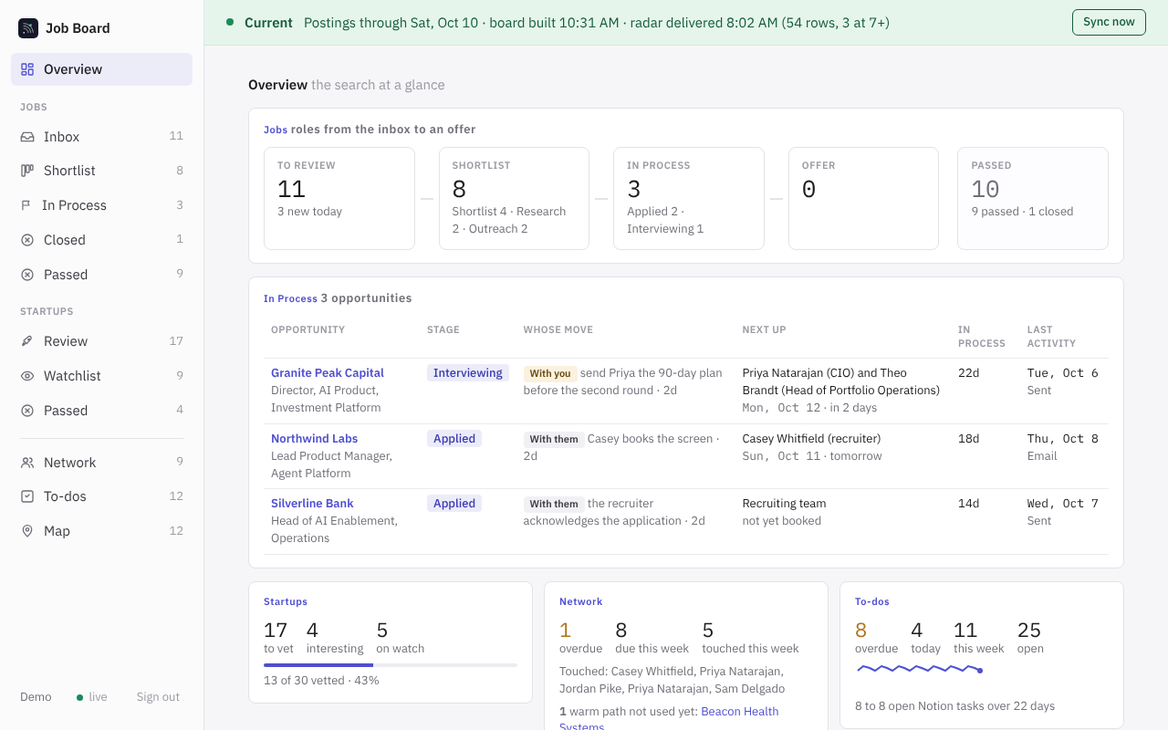Image resolution: width=1168 pixels, height=730 pixels.
Task: Click the Sign out link
Action: [x=158, y=697]
